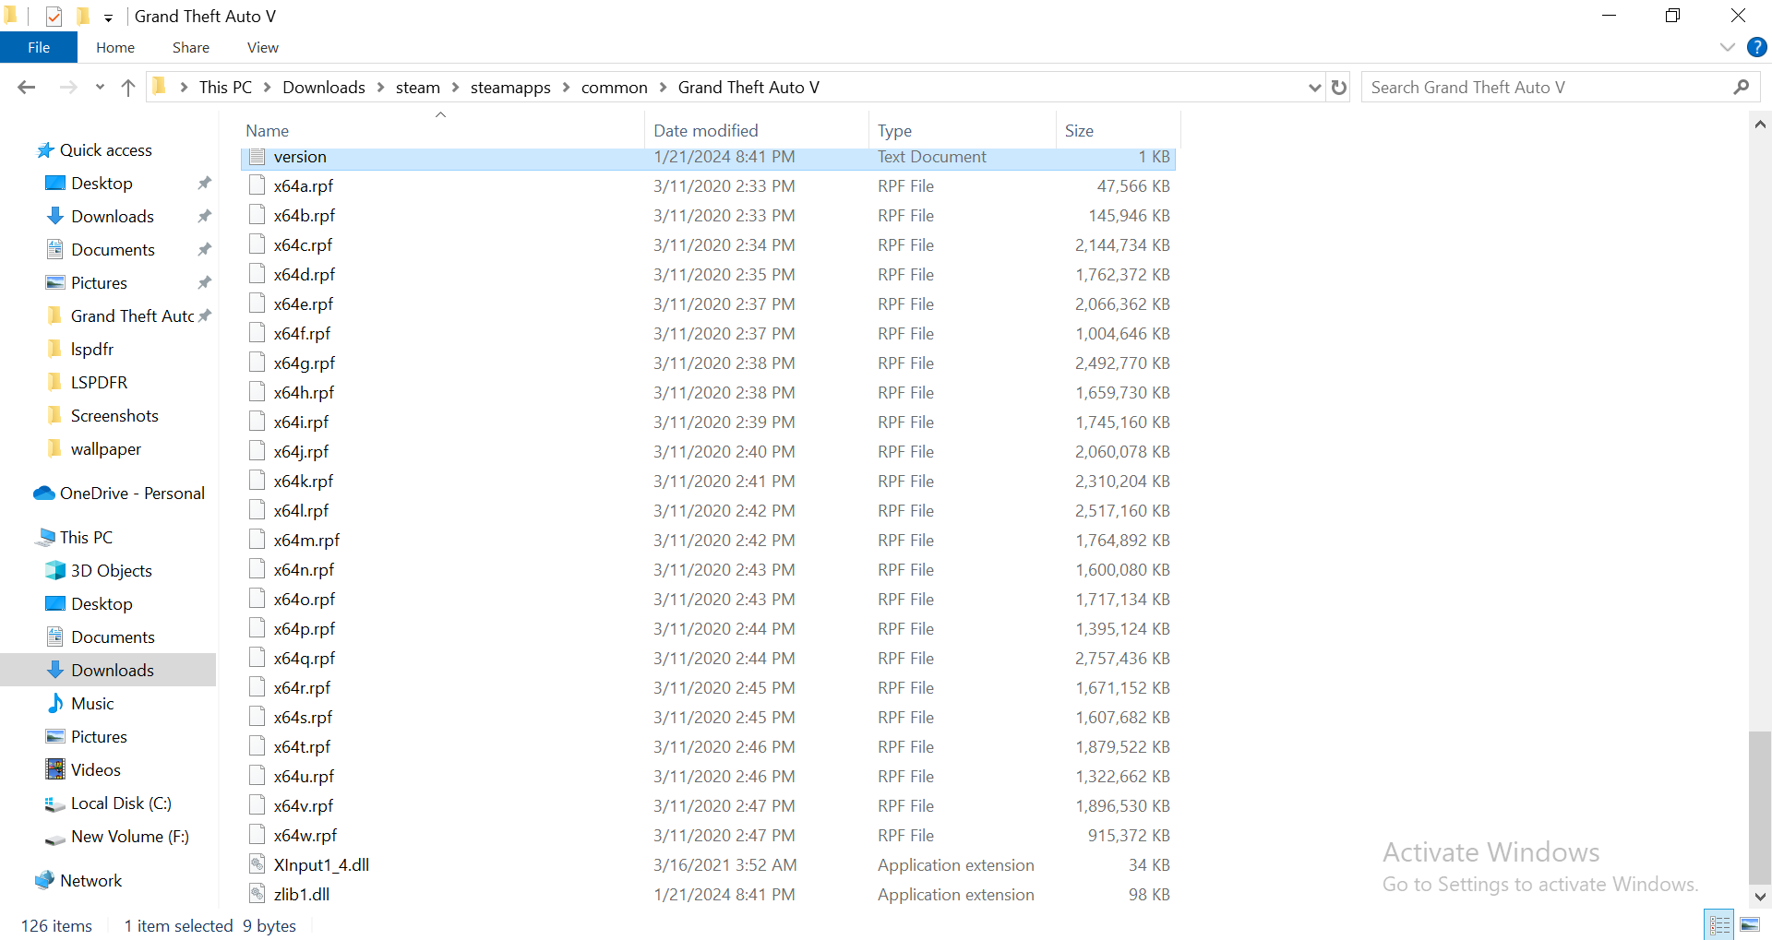Navigate to common in the breadcrumb

(615, 88)
